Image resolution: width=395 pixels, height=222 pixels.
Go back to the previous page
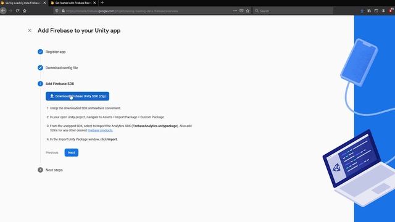click(x=3, y=11)
